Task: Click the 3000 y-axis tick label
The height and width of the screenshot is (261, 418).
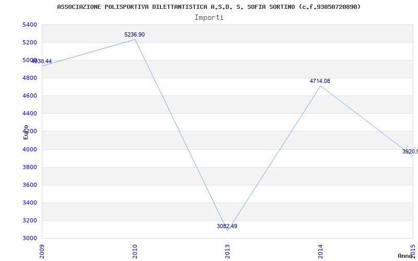Action: (x=30, y=239)
